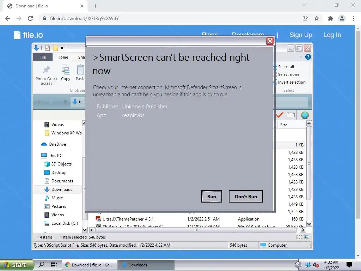Share this page icon in address bar
Viewport: 361px width, 271px height.
tap(305, 18)
